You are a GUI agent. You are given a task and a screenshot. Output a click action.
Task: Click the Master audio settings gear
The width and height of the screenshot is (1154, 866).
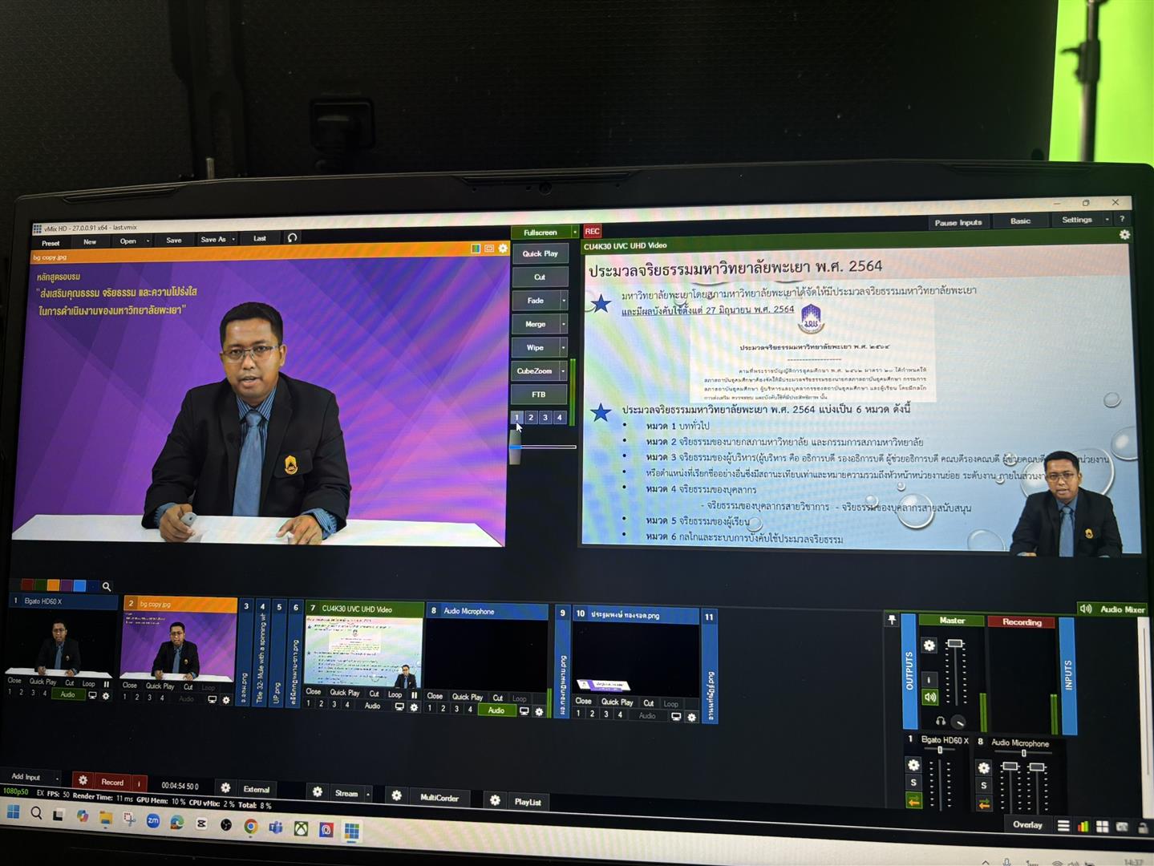tap(929, 645)
